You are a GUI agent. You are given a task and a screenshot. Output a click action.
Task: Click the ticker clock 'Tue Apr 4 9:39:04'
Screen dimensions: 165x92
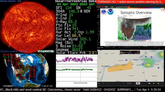coord(148,90)
